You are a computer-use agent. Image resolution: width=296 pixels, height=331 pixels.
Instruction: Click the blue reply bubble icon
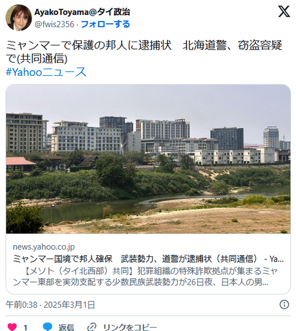[47, 327]
